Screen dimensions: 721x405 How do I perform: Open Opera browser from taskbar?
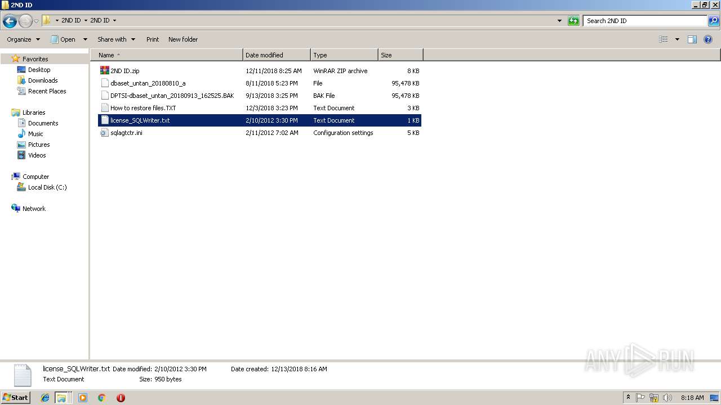(x=121, y=398)
